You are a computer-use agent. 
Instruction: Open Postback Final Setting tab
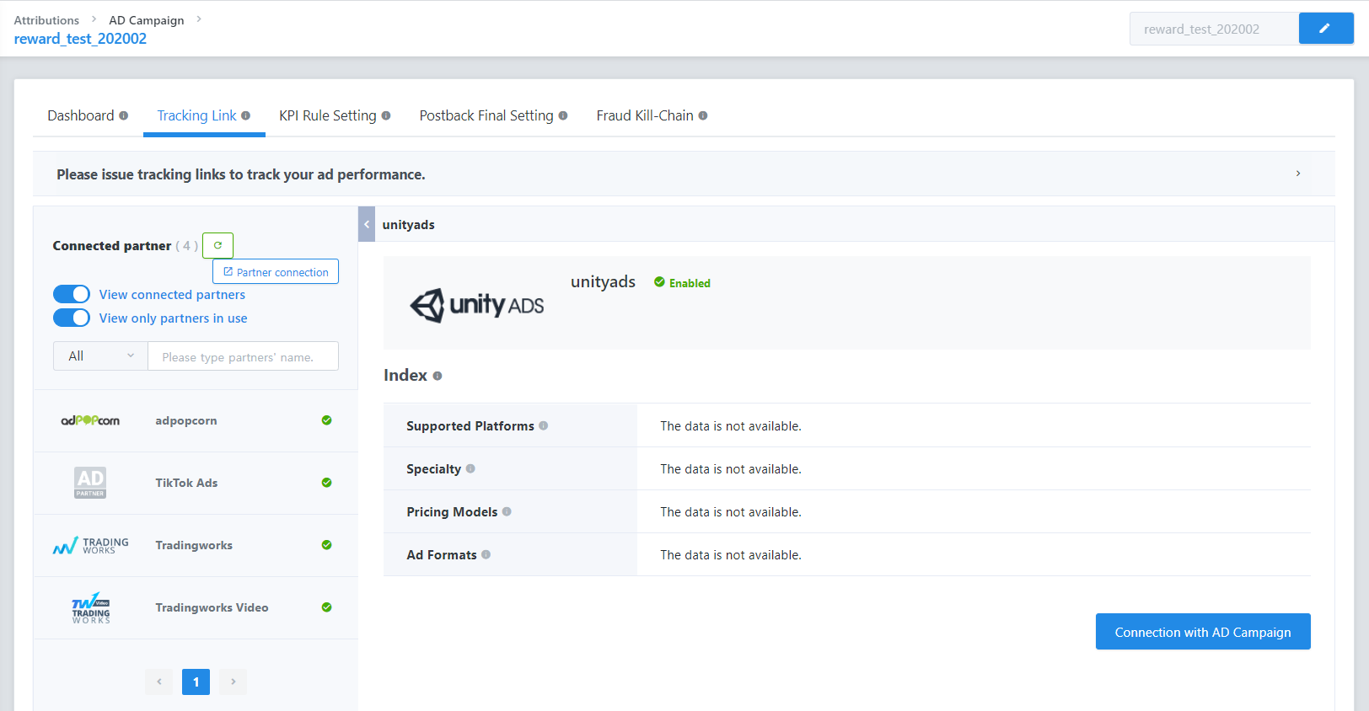pyautogui.click(x=486, y=115)
